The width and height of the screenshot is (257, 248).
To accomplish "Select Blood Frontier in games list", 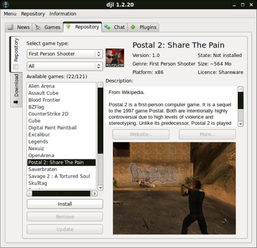I will [61, 100].
